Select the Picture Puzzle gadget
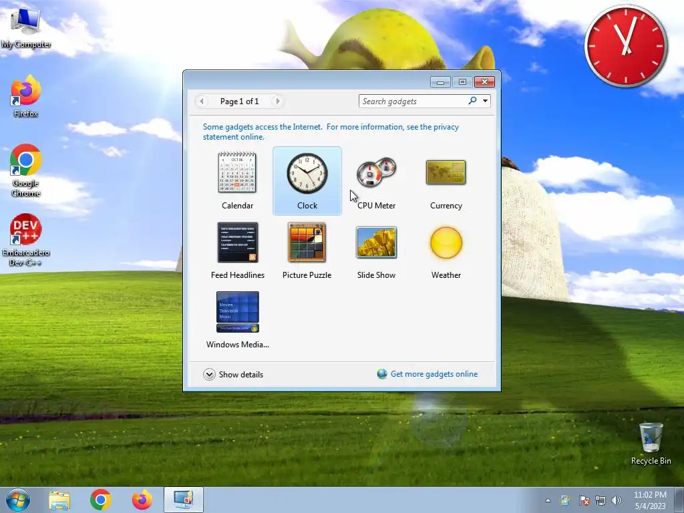The image size is (684, 513). (307, 251)
